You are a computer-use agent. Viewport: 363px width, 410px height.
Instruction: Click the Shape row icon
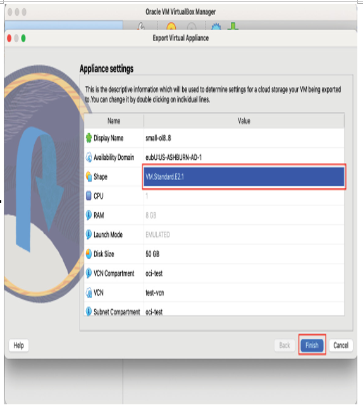coord(89,176)
